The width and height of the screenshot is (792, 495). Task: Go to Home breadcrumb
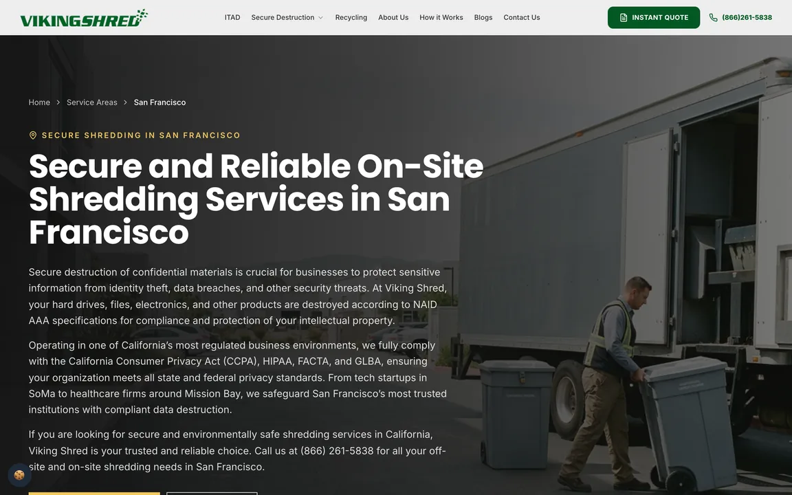[39, 102]
